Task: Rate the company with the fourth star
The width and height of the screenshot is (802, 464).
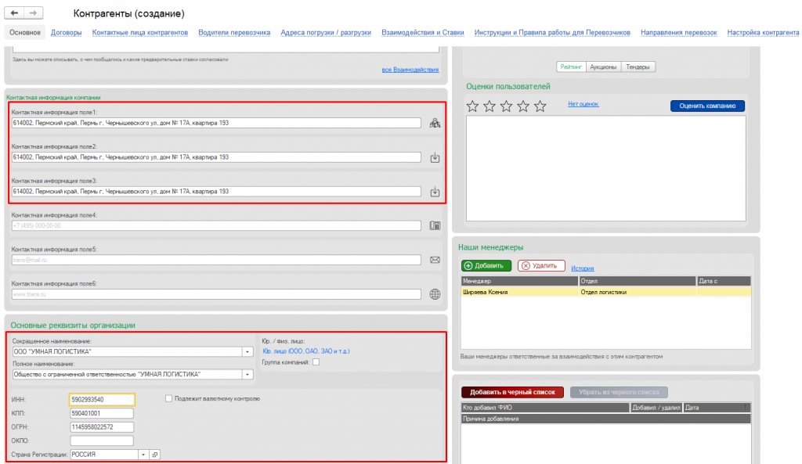Action: point(523,106)
